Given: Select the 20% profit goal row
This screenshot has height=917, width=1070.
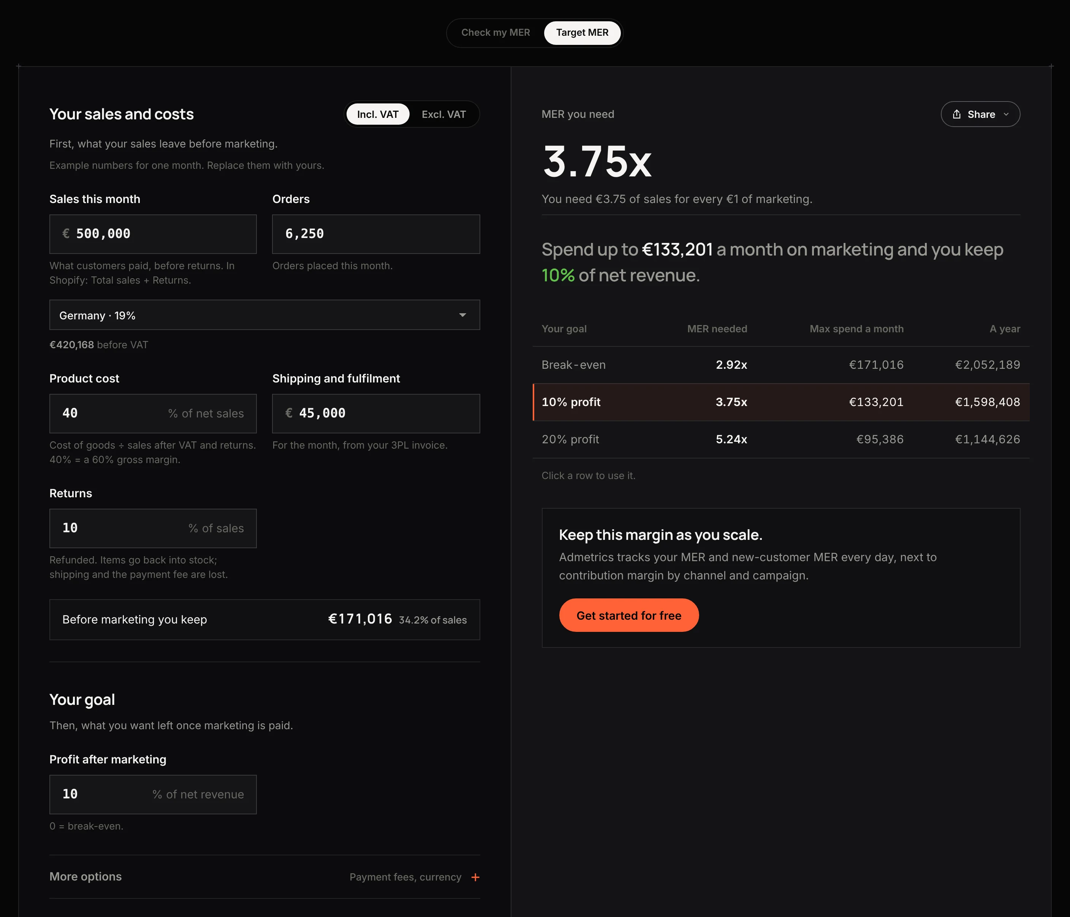Looking at the screenshot, I should click(x=781, y=439).
